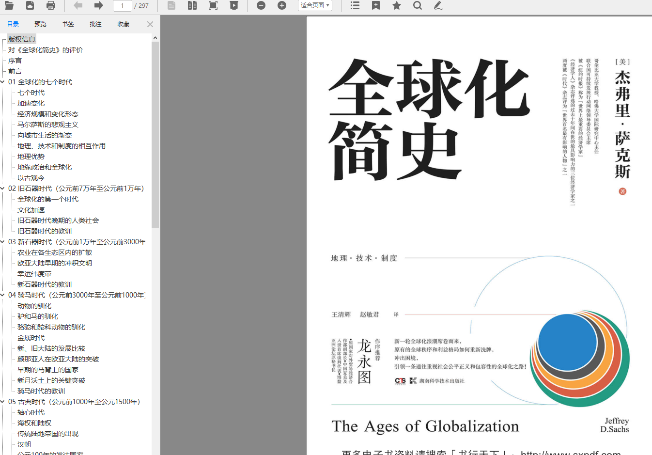Switch to the 批注 tab

[96, 24]
